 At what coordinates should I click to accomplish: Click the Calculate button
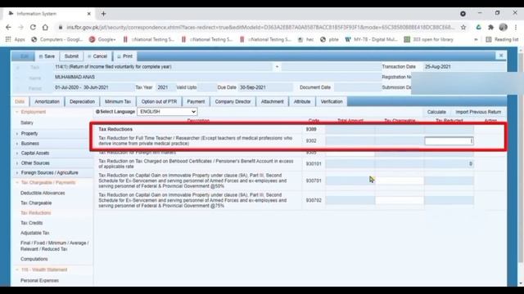436,112
